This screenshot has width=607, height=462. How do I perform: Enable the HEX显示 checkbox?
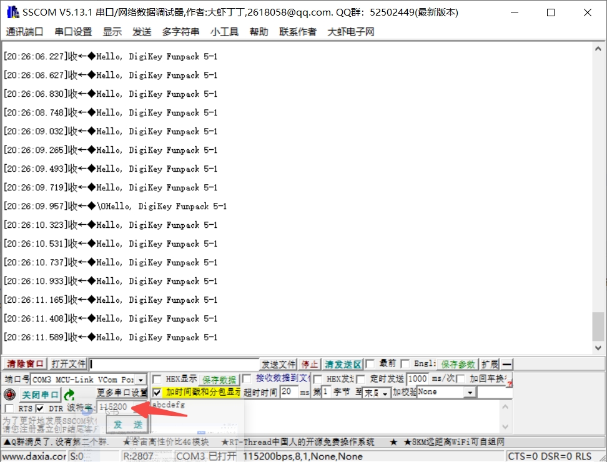pyautogui.click(x=157, y=379)
